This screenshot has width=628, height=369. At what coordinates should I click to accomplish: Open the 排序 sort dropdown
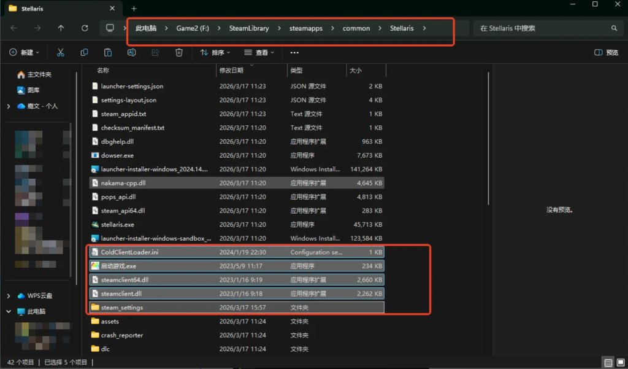(x=213, y=53)
